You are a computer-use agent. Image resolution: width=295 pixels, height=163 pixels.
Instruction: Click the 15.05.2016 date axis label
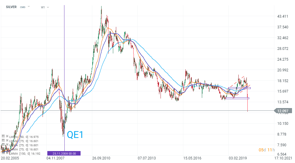192,158
